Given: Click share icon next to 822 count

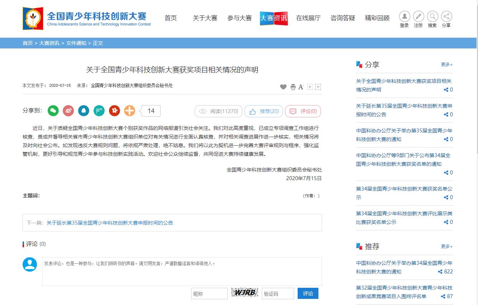Looking at the screenshot, I should click(x=440, y=272).
